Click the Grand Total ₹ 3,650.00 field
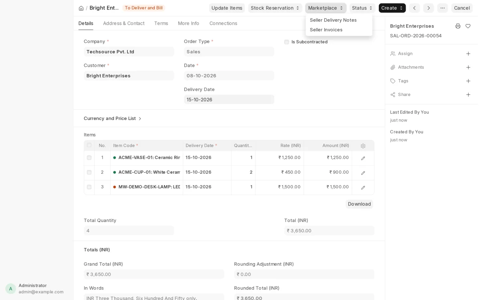 pyautogui.click(x=154, y=274)
